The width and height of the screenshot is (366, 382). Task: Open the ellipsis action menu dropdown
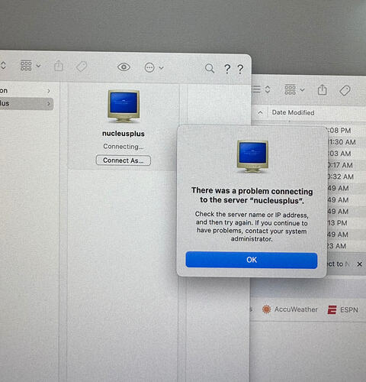click(x=154, y=68)
